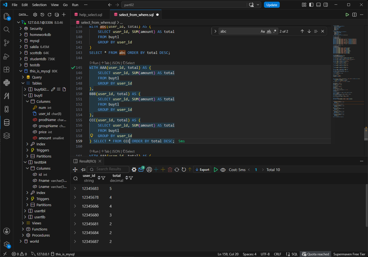Image resolution: width=368 pixels, height=257 pixels.
Task: Toggle Match Whole Word in find widget
Action: click(269, 31)
